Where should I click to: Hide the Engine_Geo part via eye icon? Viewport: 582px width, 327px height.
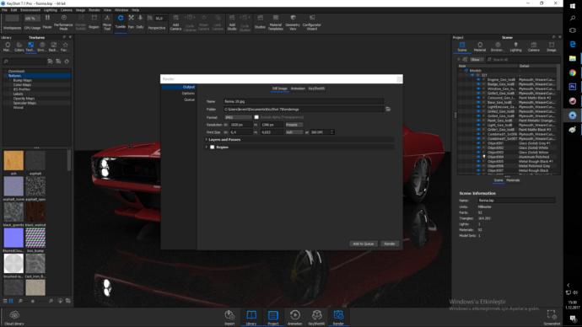(x=478, y=79)
